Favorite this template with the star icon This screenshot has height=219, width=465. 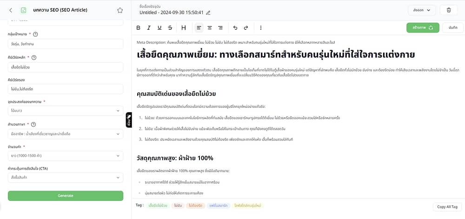pyautogui.click(x=120, y=10)
